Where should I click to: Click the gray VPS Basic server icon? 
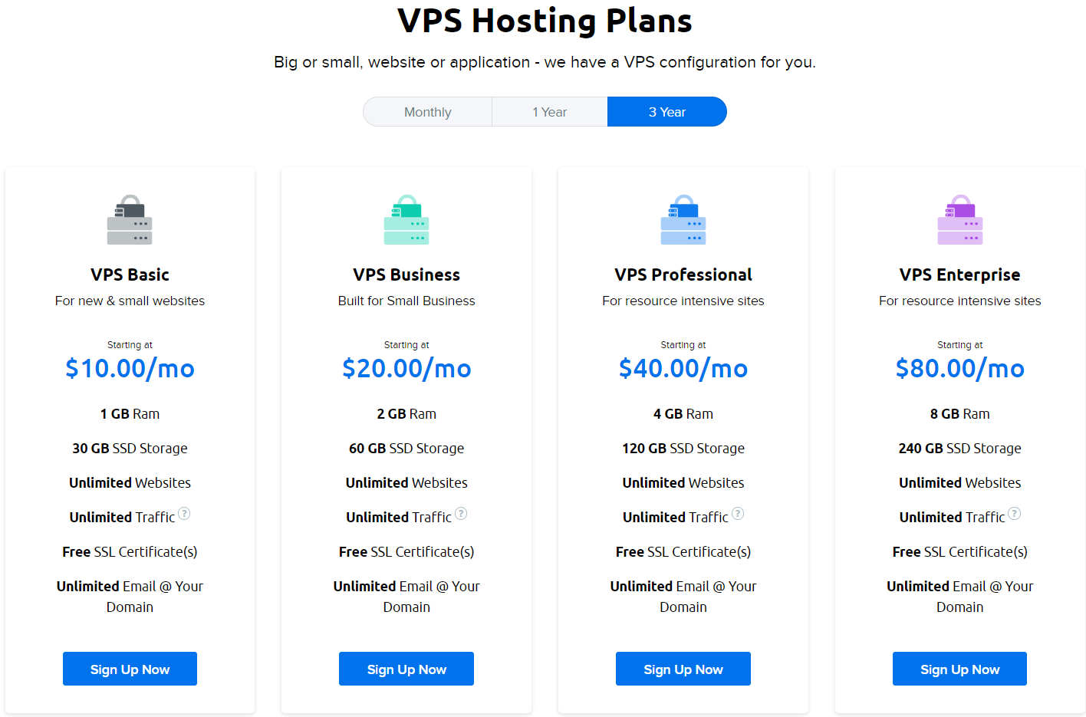click(x=130, y=219)
